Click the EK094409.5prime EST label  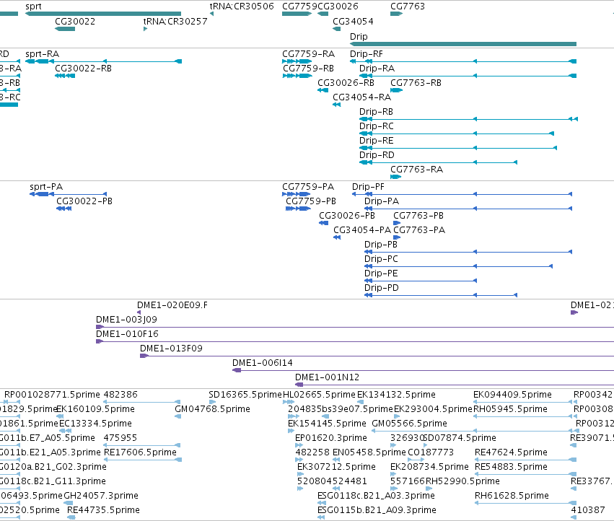[x=512, y=394]
